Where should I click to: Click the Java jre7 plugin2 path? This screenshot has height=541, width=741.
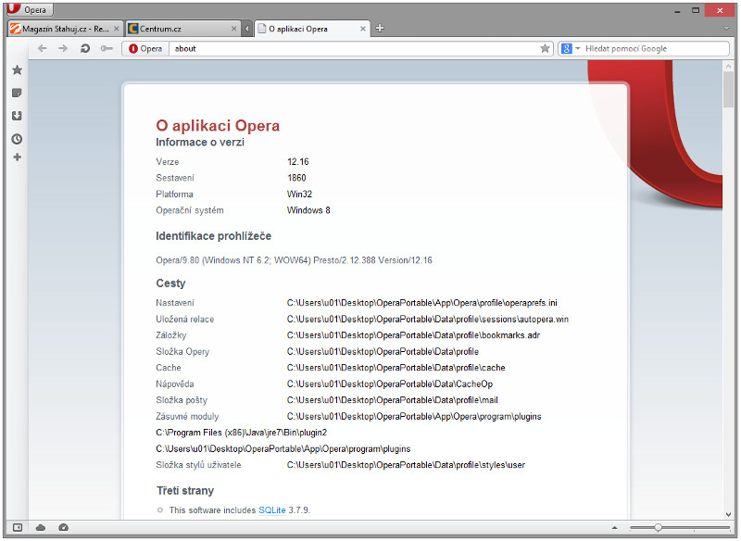tap(242, 433)
